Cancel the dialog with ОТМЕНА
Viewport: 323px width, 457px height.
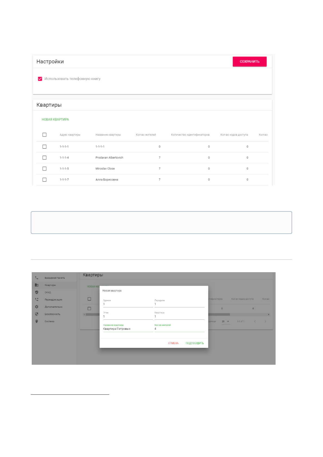pos(173,343)
